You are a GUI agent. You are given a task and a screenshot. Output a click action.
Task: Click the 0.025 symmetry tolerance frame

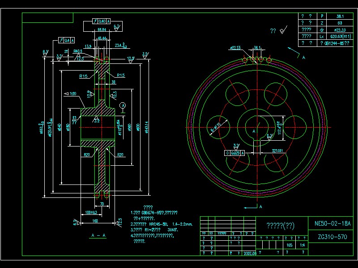[x=234, y=153]
